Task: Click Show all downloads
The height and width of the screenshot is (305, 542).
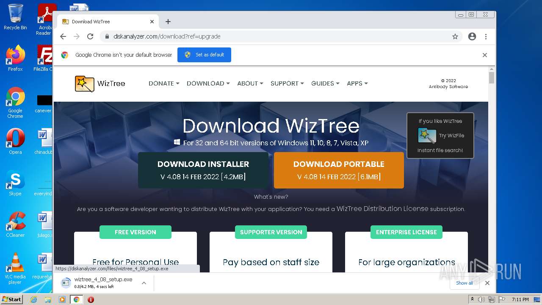Action: [x=464, y=283]
